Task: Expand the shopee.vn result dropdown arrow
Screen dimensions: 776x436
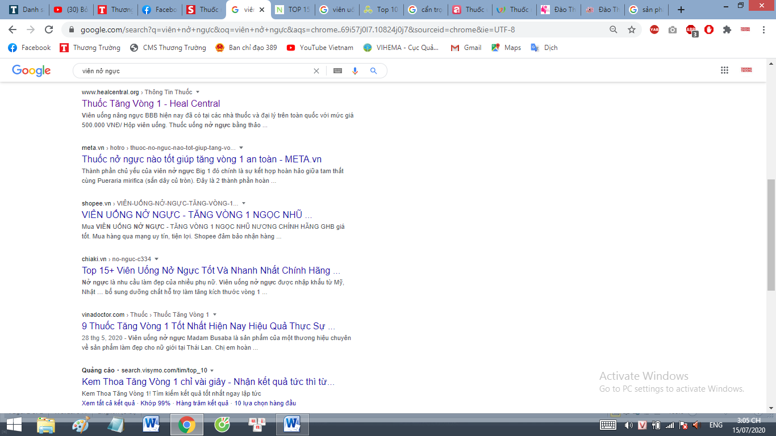Action: (x=244, y=203)
